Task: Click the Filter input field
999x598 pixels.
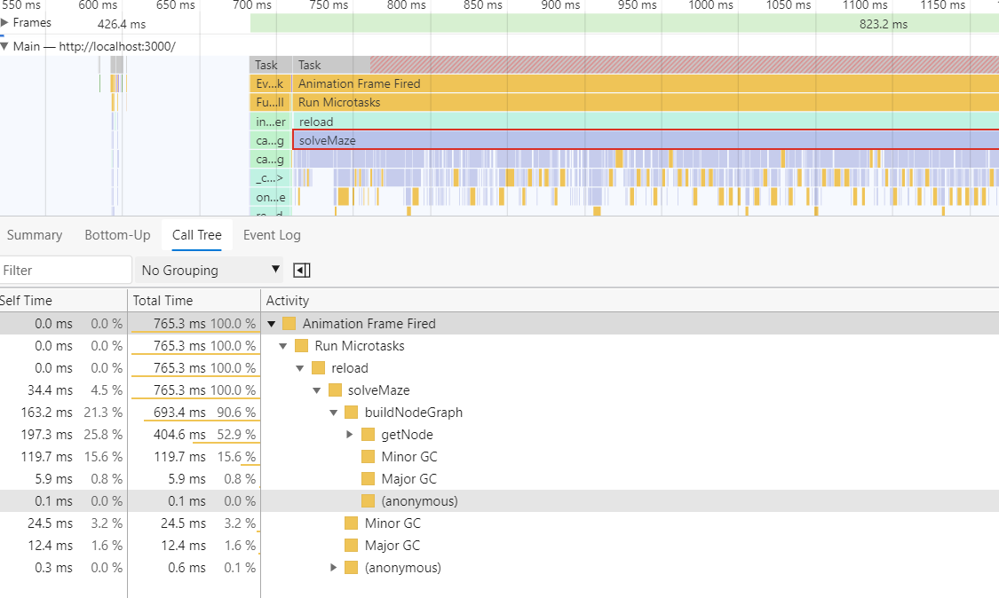Action: pos(66,270)
